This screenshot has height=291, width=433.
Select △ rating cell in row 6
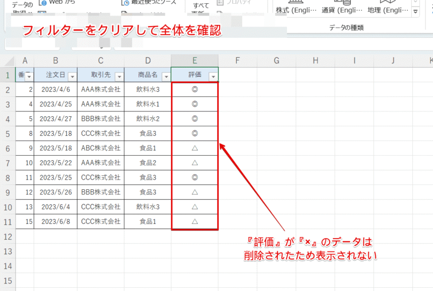[195, 148]
